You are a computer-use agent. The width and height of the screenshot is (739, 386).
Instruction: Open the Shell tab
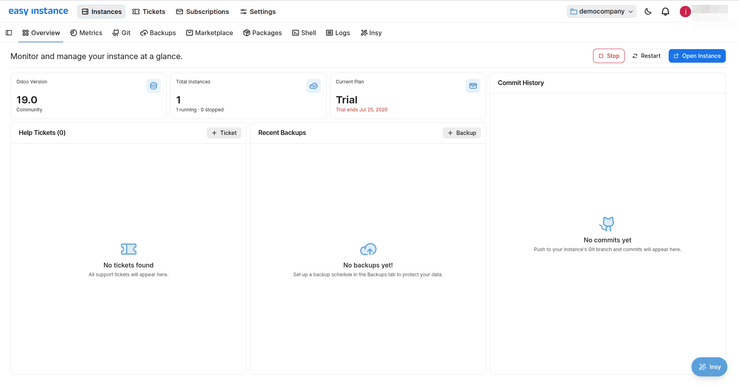[304, 33]
